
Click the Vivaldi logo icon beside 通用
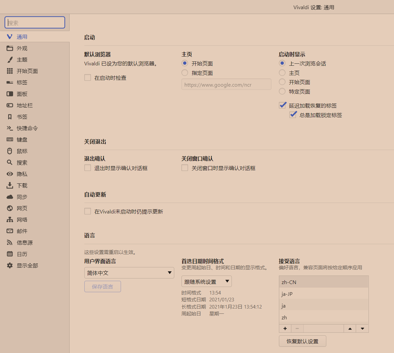point(10,37)
